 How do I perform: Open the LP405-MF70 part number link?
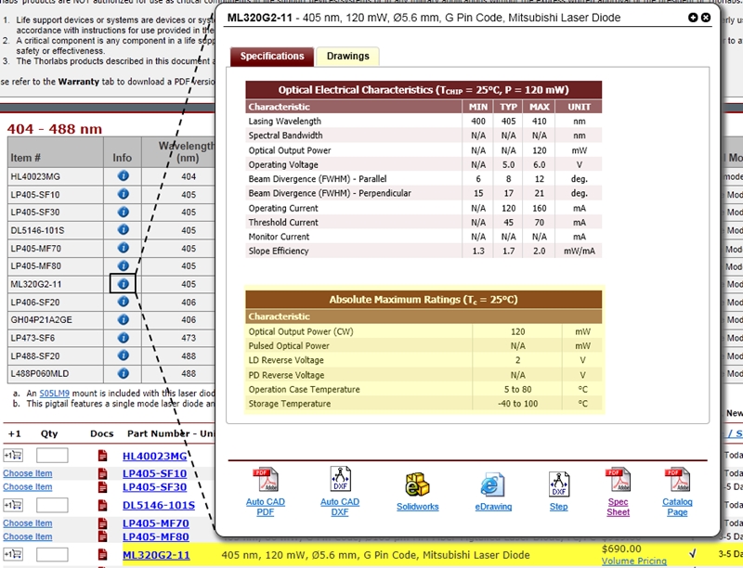(x=156, y=523)
